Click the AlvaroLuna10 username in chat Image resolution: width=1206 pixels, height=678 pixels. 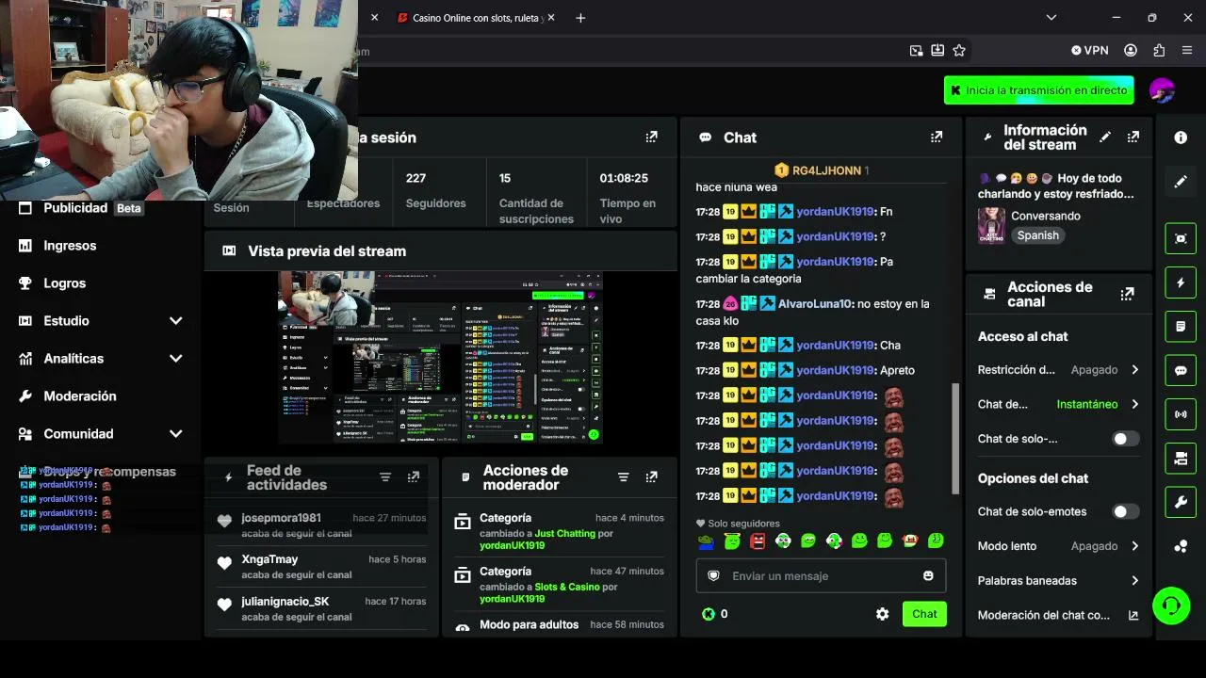(x=815, y=304)
